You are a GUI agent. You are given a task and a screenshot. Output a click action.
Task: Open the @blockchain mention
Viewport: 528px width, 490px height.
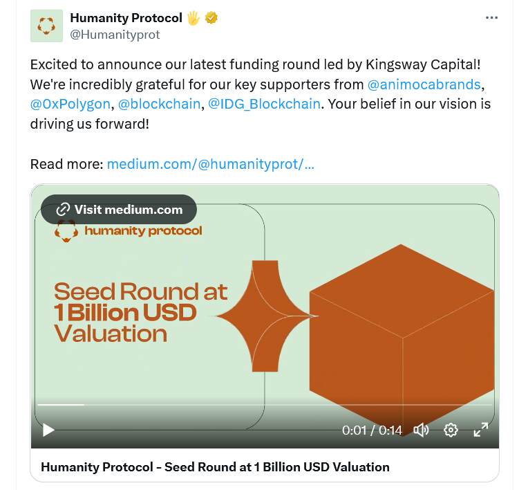click(159, 104)
